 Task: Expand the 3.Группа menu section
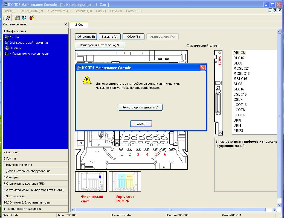pos(35,158)
